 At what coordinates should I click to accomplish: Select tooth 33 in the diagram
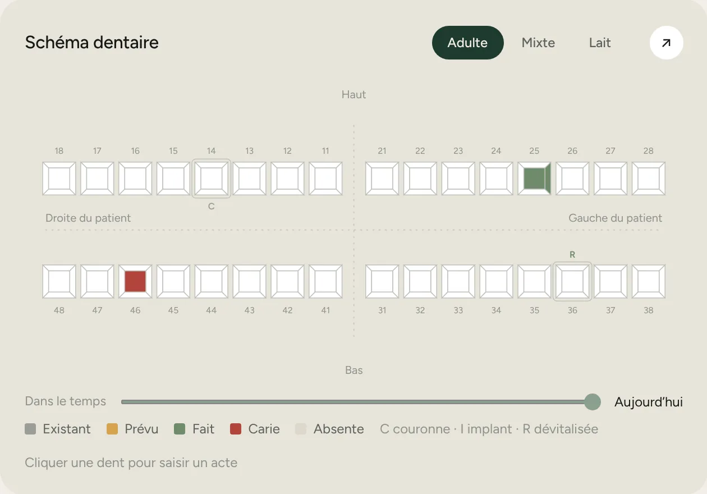click(458, 281)
